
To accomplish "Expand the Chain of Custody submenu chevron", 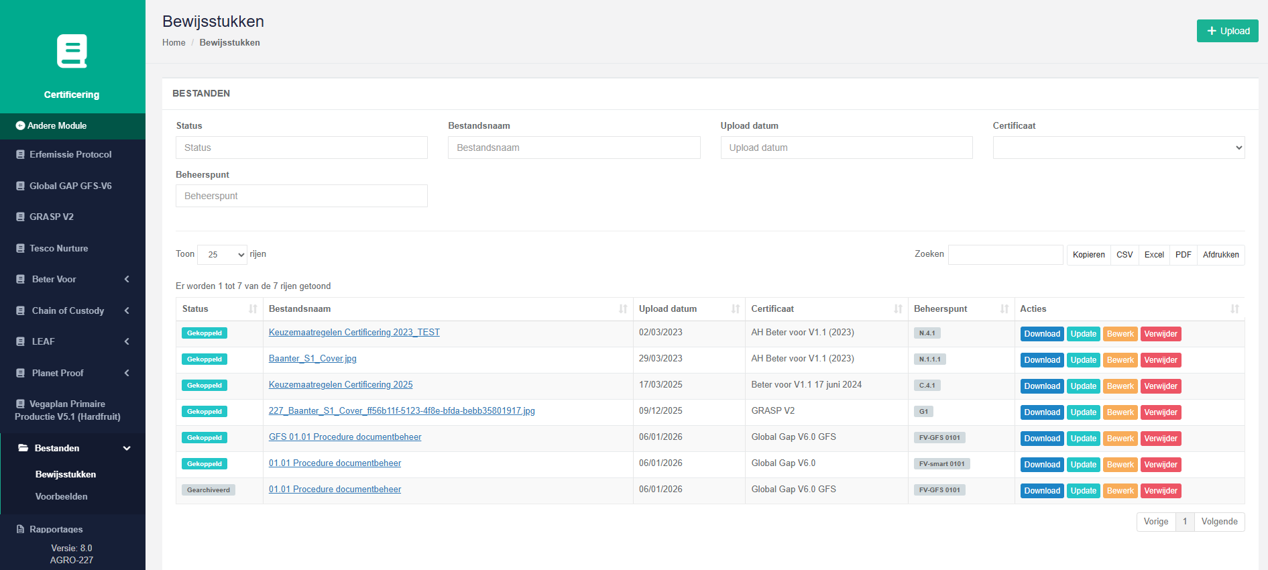I will tap(127, 310).
